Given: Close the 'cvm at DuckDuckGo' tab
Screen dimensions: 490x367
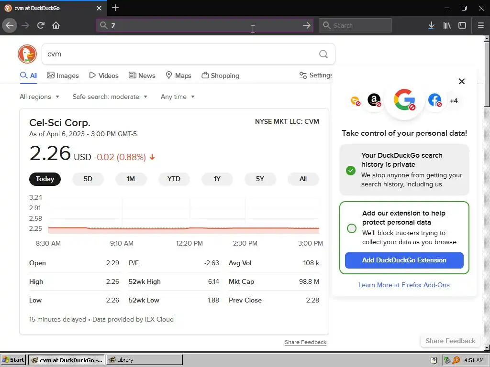Looking at the screenshot, I should pyautogui.click(x=99, y=8).
